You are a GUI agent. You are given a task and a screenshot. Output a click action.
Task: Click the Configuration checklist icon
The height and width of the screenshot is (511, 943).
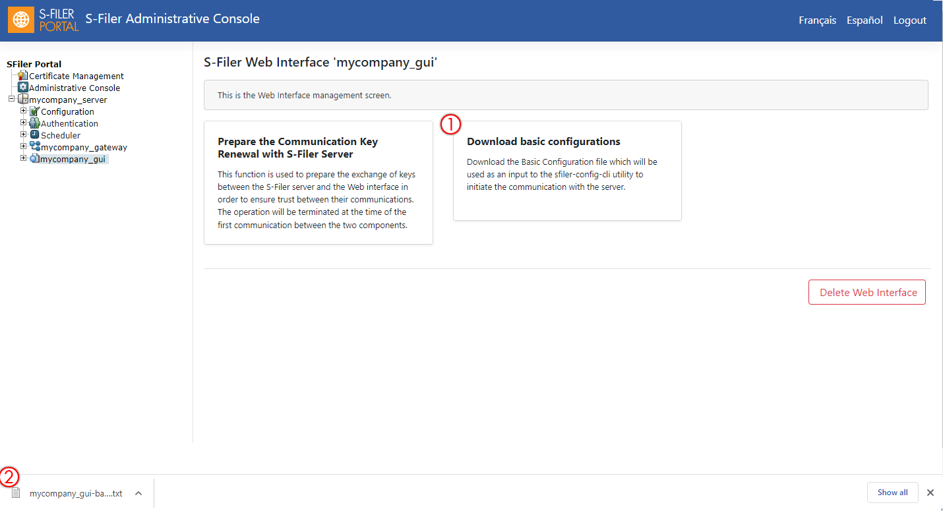35,111
